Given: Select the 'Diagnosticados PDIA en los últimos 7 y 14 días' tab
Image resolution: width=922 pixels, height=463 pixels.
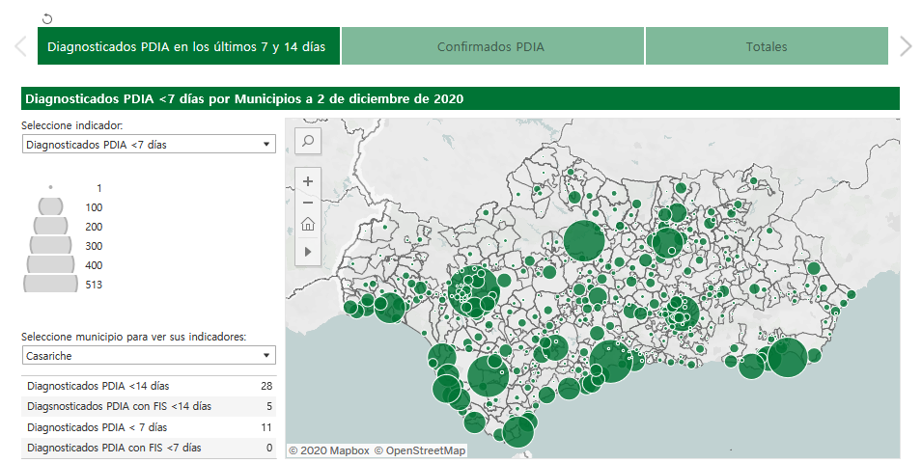Looking at the screenshot, I should pyautogui.click(x=188, y=46).
